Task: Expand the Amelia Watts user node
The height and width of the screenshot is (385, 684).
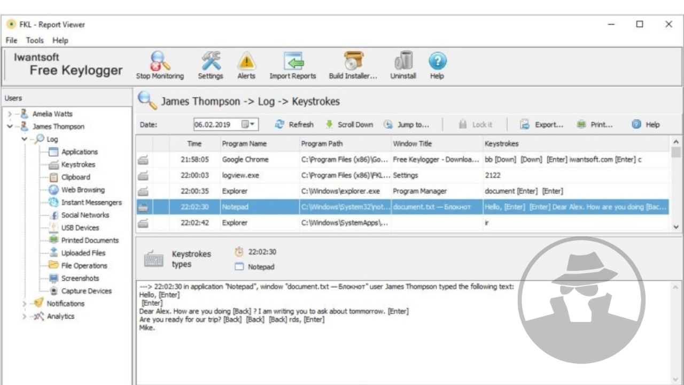Action: [x=10, y=114]
